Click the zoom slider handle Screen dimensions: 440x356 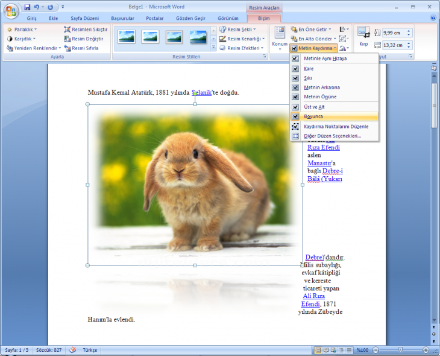pos(400,349)
